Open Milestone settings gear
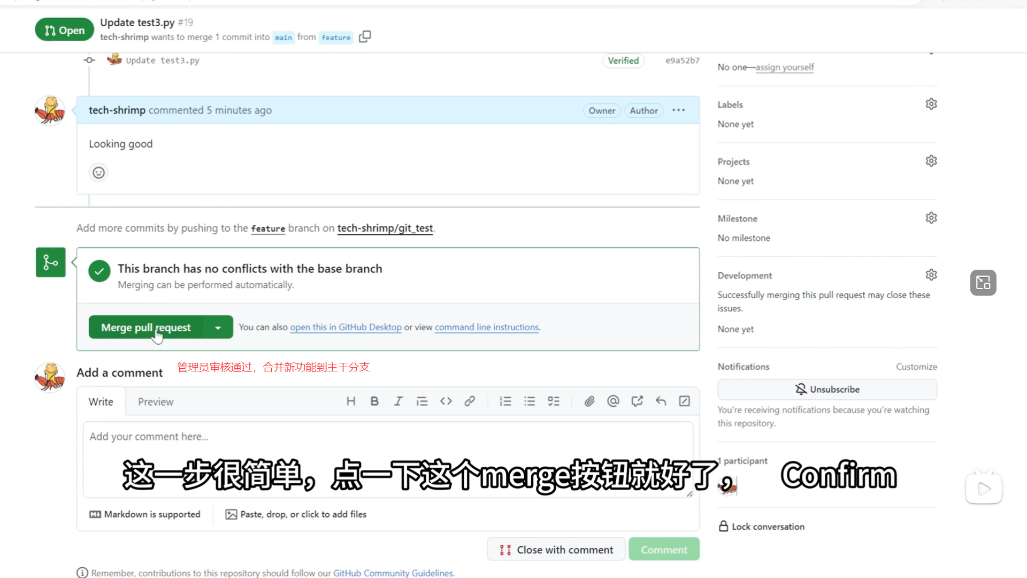 pyautogui.click(x=931, y=218)
